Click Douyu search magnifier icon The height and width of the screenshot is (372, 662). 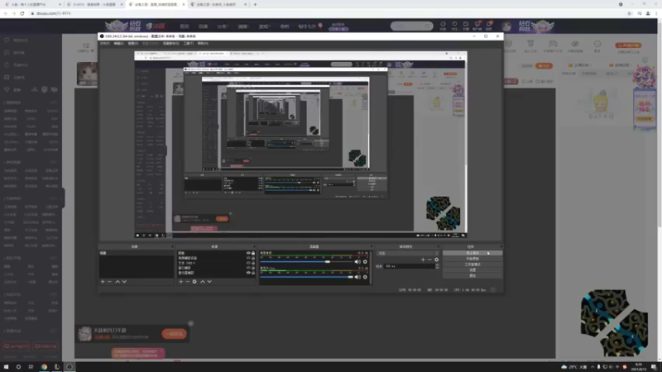pyautogui.click(x=428, y=26)
